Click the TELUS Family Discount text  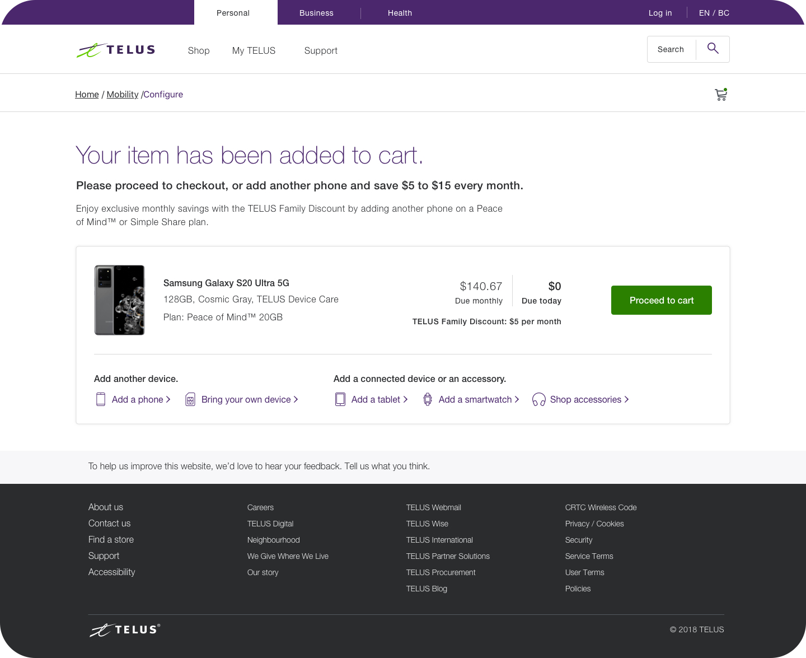click(486, 321)
